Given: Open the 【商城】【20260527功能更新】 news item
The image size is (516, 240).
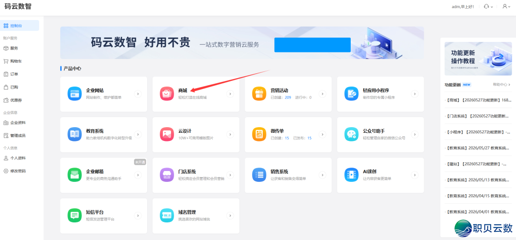Looking at the screenshot, I should point(478,100).
